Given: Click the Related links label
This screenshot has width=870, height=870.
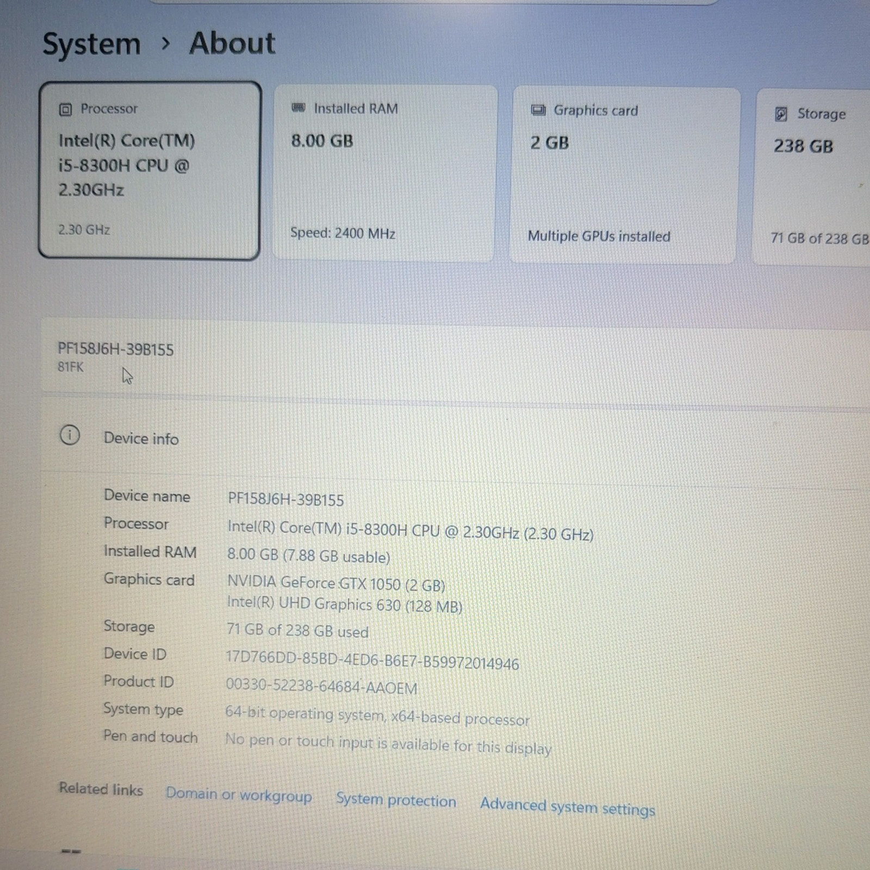Looking at the screenshot, I should pyautogui.click(x=101, y=788).
